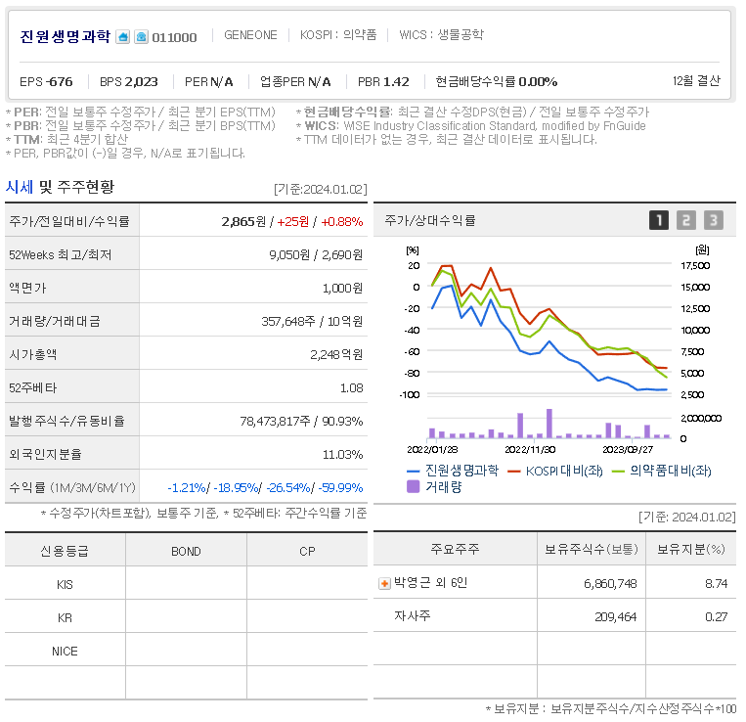The image size is (746, 722).
Task: Click the green 의약품대비(좌) legend line
Action: click(618, 472)
